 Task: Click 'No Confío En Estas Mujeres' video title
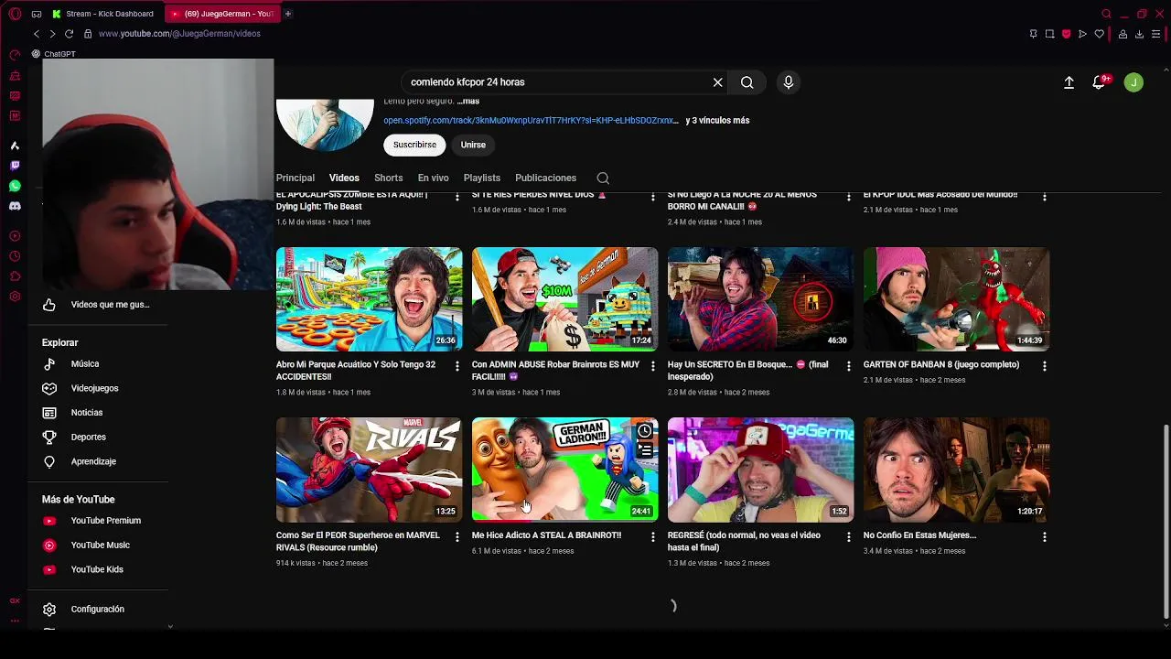click(919, 535)
